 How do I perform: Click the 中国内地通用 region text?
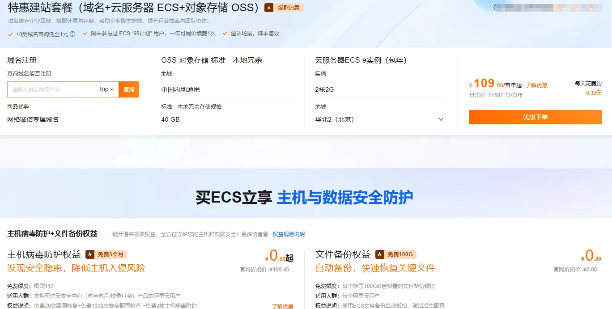click(x=181, y=89)
